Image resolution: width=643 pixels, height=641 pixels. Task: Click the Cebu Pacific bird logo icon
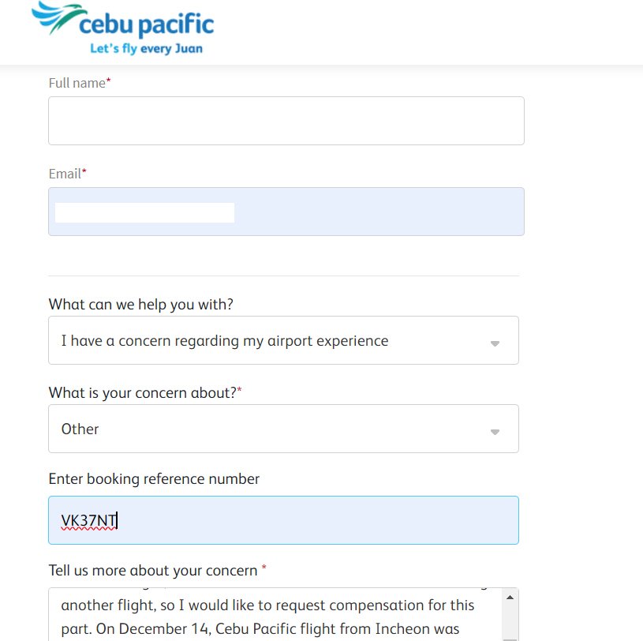click(x=56, y=19)
